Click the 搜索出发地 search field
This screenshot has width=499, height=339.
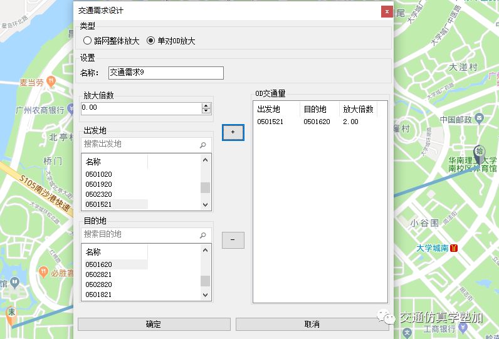click(x=140, y=144)
